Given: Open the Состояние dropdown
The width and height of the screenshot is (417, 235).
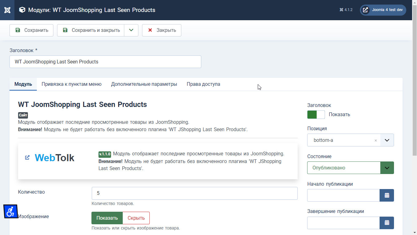Looking at the screenshot, I should (387, 168).
